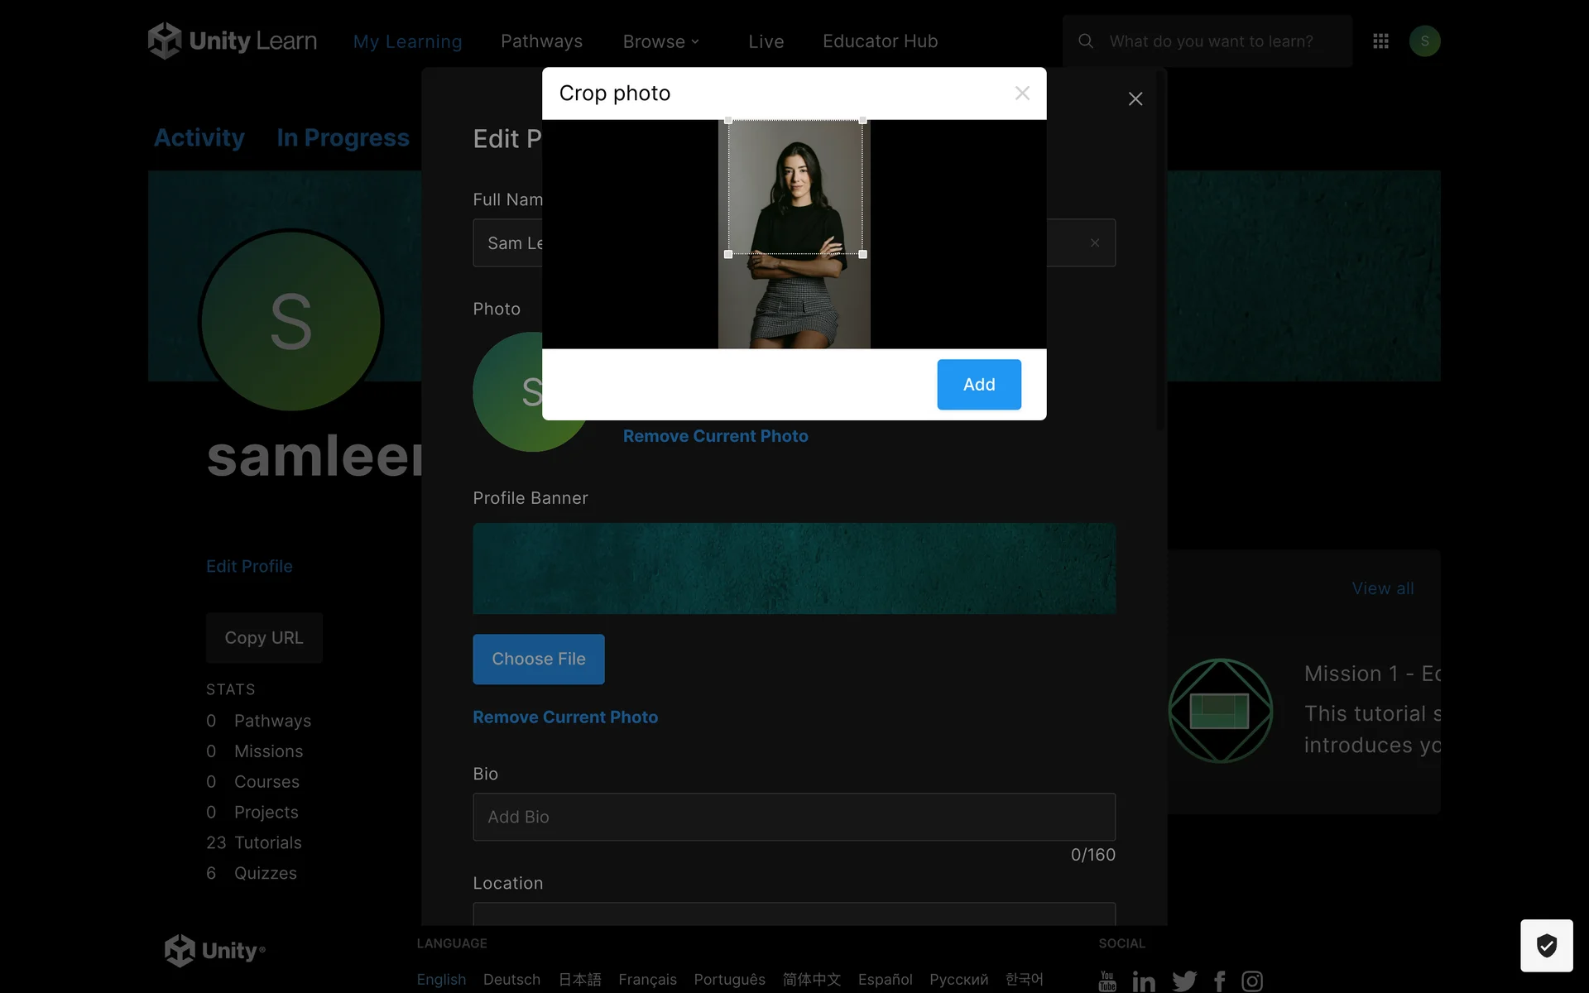Click the search magnifier icon

(1086, 41)
